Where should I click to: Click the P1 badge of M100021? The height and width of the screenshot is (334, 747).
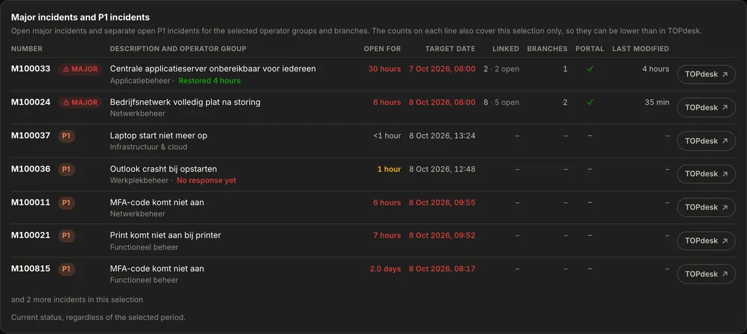point(66,236)
